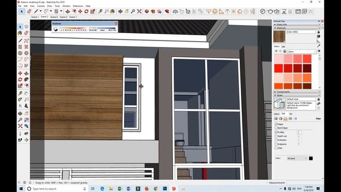Click the Profiles width value field
The height and width of the screenshot is (192, 341).
click(x=299, y=132)
